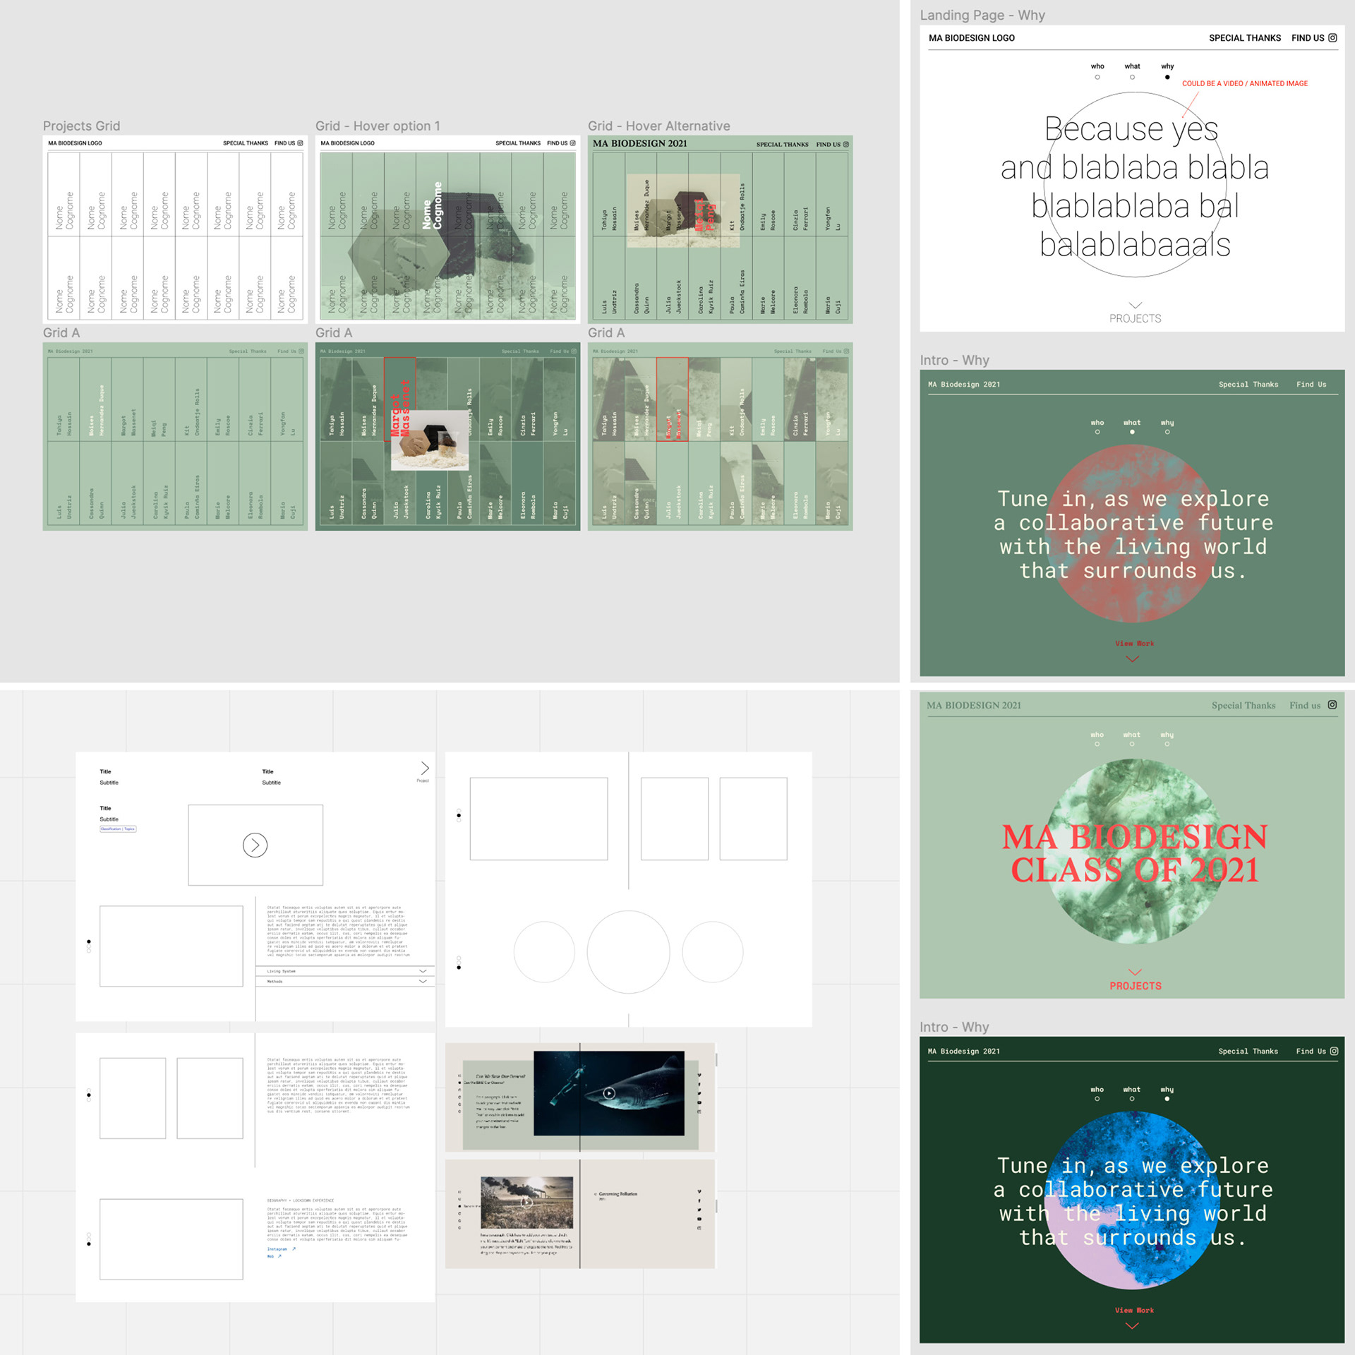Click the right arrow icon above the 'Project' label
Viewport: 1355px width, 1355px height.
pyautogui.click(x=424, y=768)
